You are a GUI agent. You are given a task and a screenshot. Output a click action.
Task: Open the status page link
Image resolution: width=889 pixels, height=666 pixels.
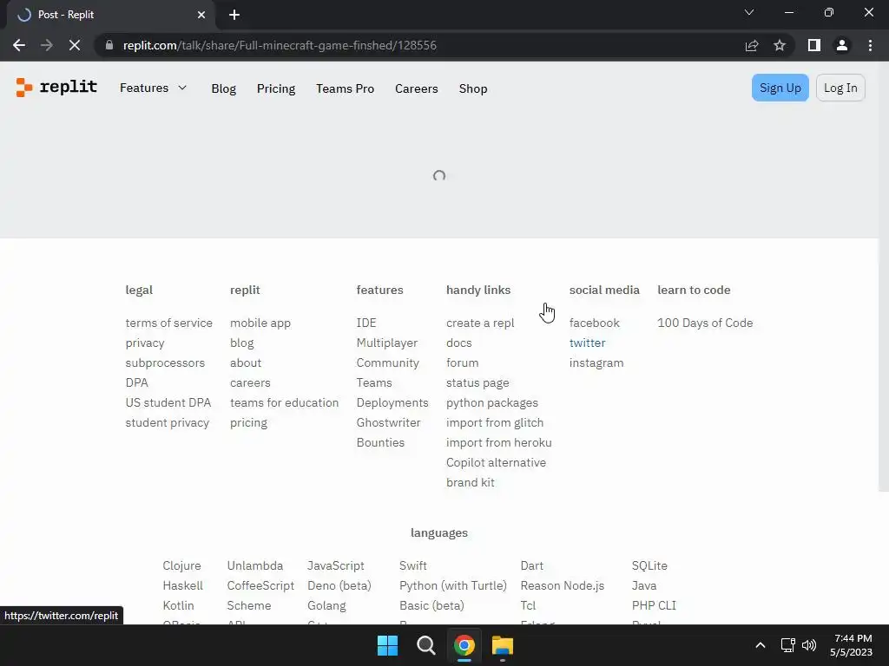pyautogui.click(x=477, y=382)
